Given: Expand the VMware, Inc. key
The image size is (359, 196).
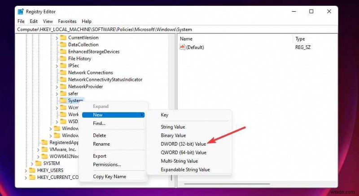Looking at the screenshot, I should [38, 150].
